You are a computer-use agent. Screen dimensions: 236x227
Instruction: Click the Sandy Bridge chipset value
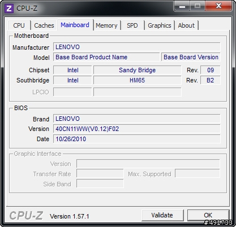pos(138,70)
